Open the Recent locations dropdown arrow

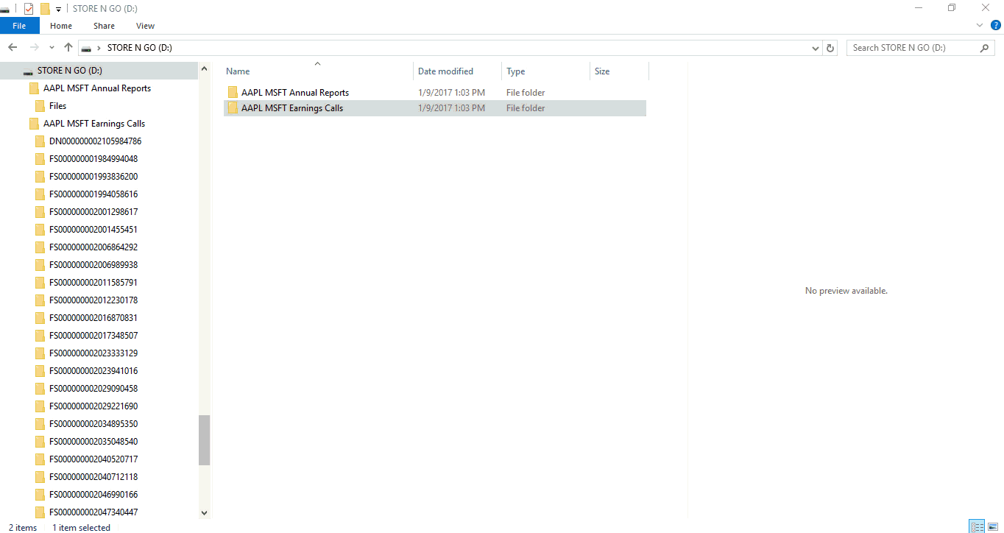(52, 48)
